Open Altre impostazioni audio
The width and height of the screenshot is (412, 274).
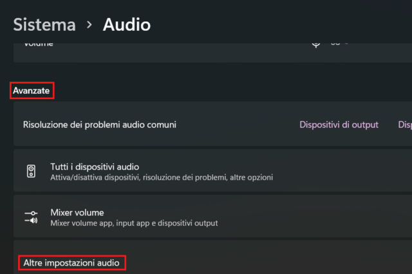71,262
